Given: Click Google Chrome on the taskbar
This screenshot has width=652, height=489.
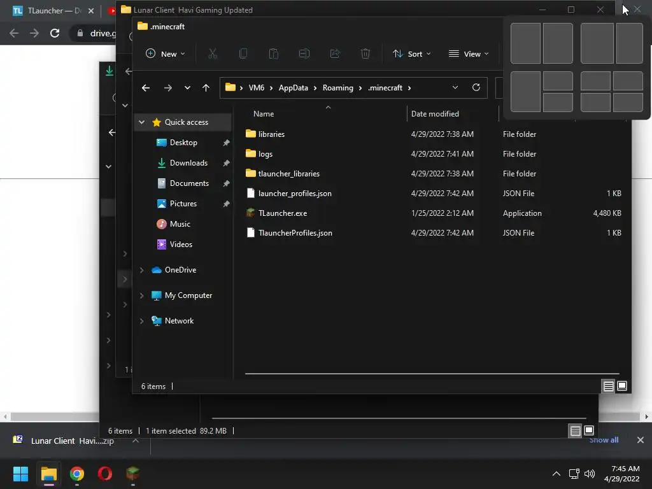Looking at the screenshot, I should (x=77, y=474).
